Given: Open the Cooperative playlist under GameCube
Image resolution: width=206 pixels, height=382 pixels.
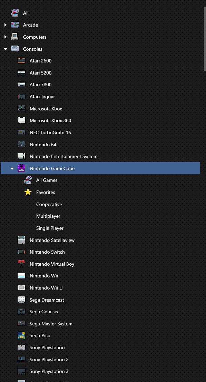Looking at the screenshot, I should pos(49,204).
